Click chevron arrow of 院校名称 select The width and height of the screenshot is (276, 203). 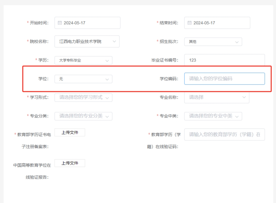click(114, 42)
